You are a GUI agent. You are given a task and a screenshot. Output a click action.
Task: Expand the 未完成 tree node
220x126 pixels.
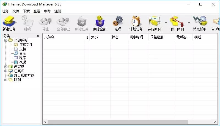(x=5, y=67)
